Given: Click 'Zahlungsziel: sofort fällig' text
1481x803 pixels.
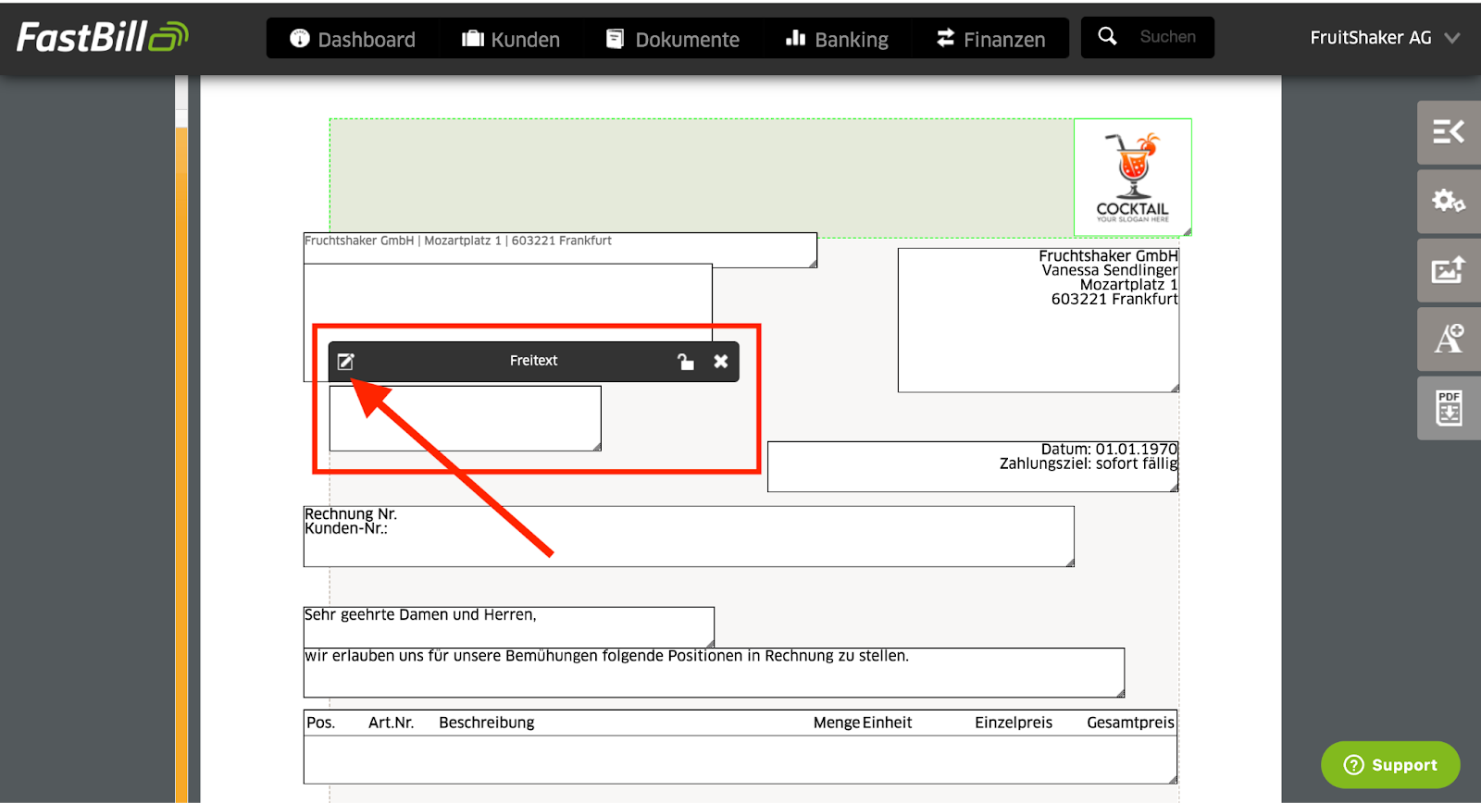Looking at the screenshot, I should [1089, 463].
